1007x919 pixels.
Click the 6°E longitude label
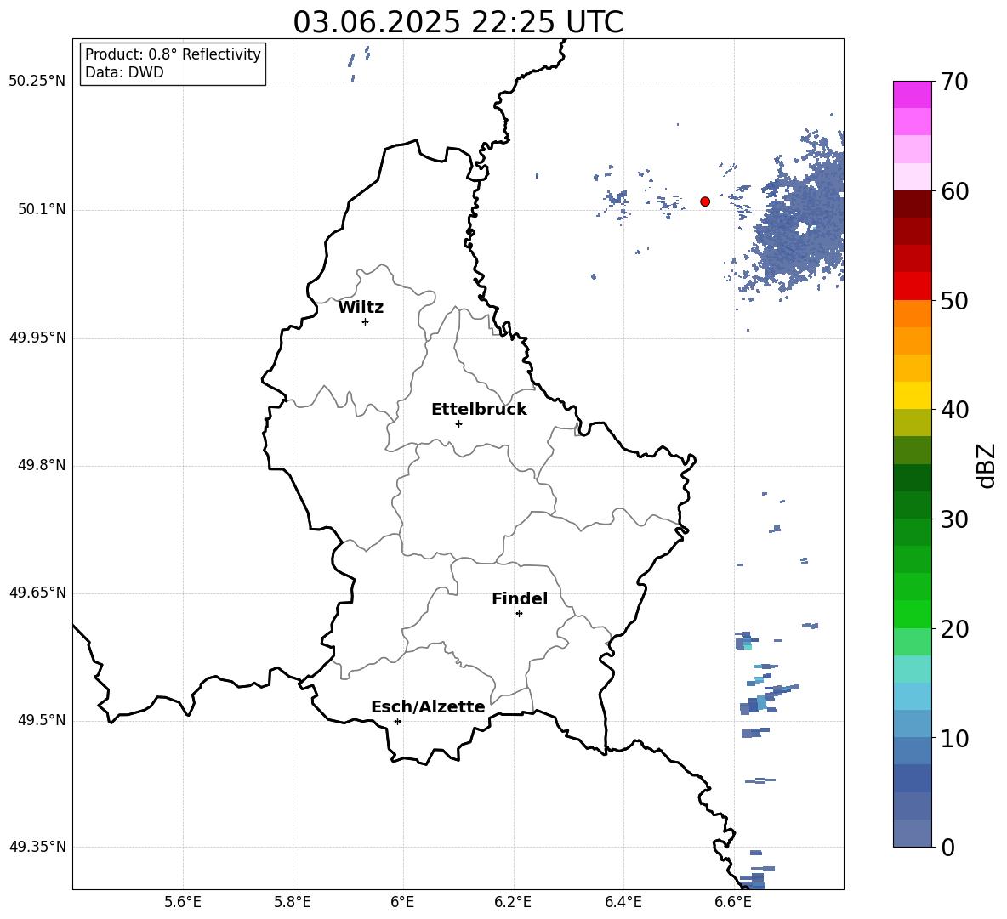coord(402,902)
